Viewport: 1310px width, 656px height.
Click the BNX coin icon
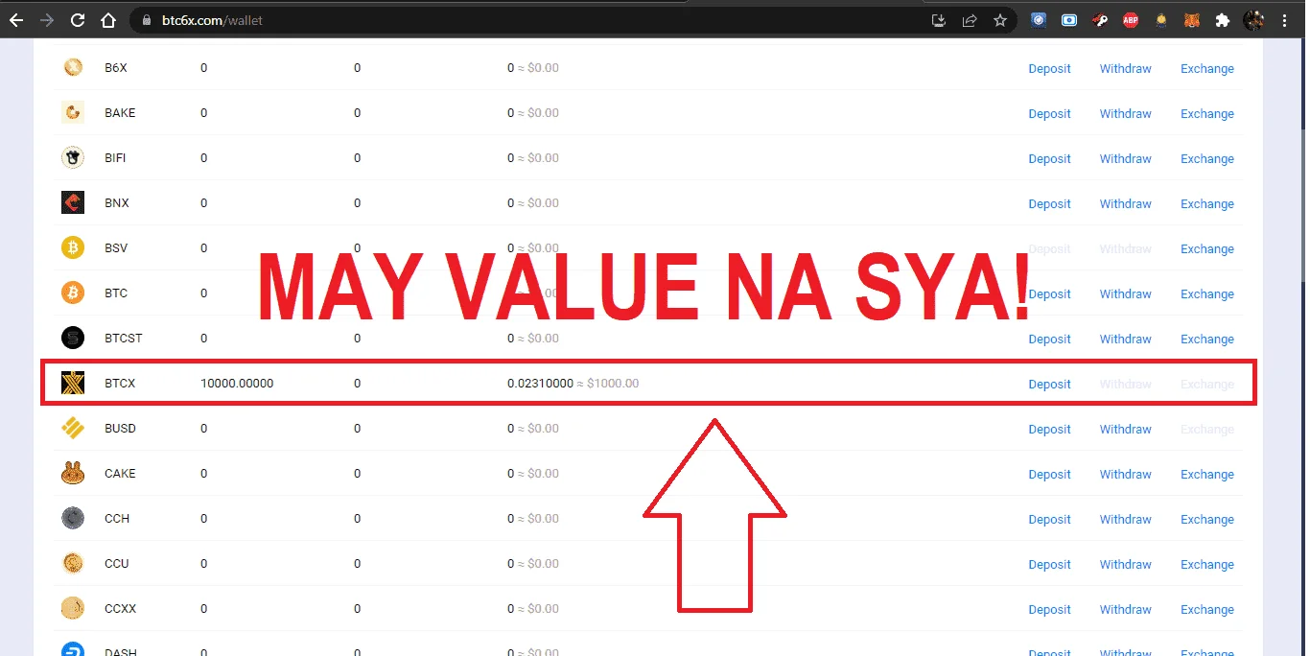73,203
